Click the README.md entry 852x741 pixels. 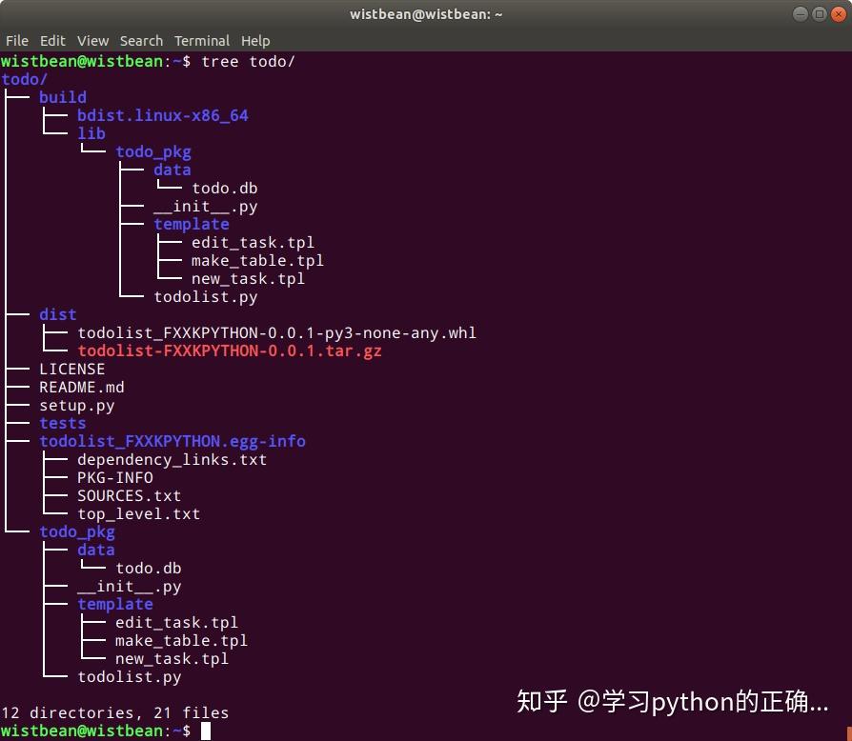(82, 387)
